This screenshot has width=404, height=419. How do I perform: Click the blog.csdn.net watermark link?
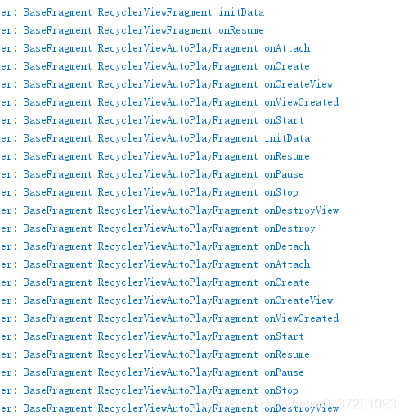(295, 403)
